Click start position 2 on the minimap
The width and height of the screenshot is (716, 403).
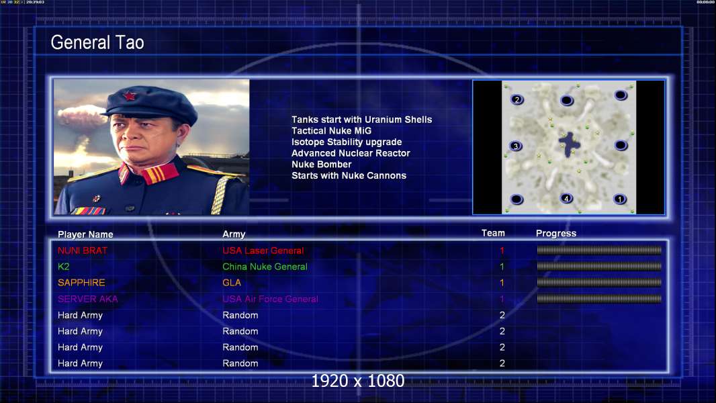point(517,100)
